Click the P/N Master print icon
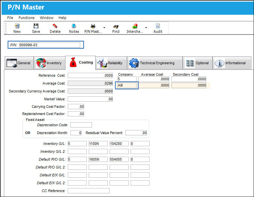254x197 pixels. 93,26
